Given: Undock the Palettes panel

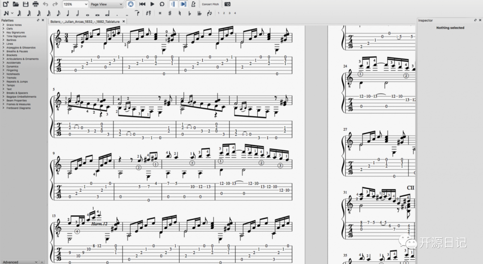Looking at the screenshot, I should [38, 20].
